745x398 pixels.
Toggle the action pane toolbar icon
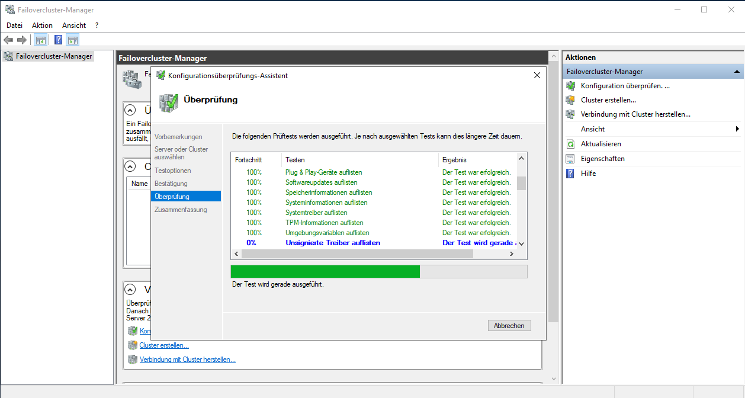(73, 39)
